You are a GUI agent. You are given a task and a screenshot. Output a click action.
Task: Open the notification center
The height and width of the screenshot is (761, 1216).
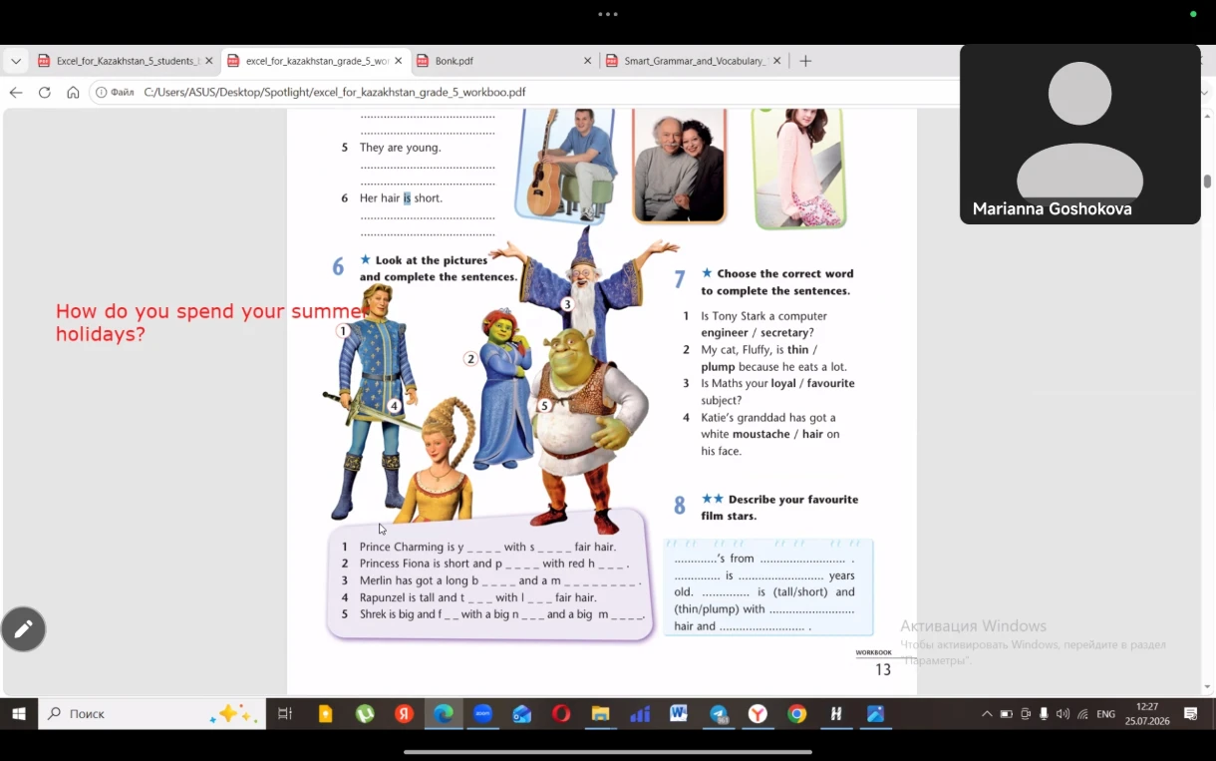(x=1191, y=713)
